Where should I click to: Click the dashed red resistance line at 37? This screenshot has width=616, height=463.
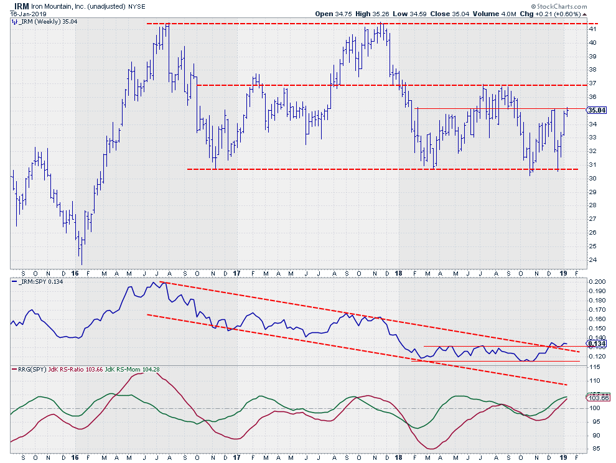[x=391, y=85]
